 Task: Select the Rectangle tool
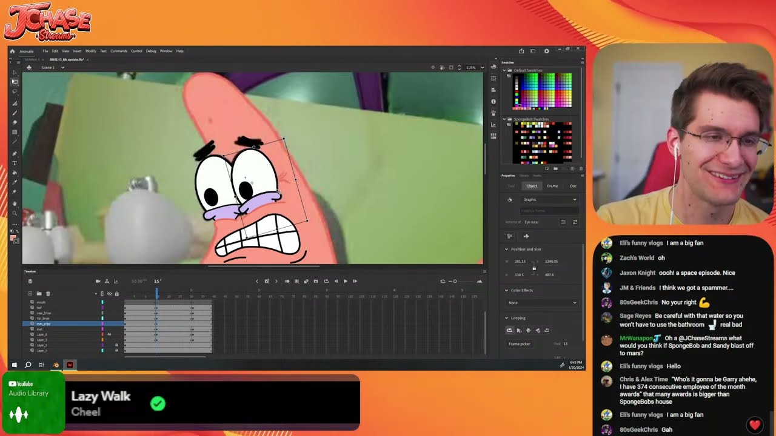(x=15, y=132)
